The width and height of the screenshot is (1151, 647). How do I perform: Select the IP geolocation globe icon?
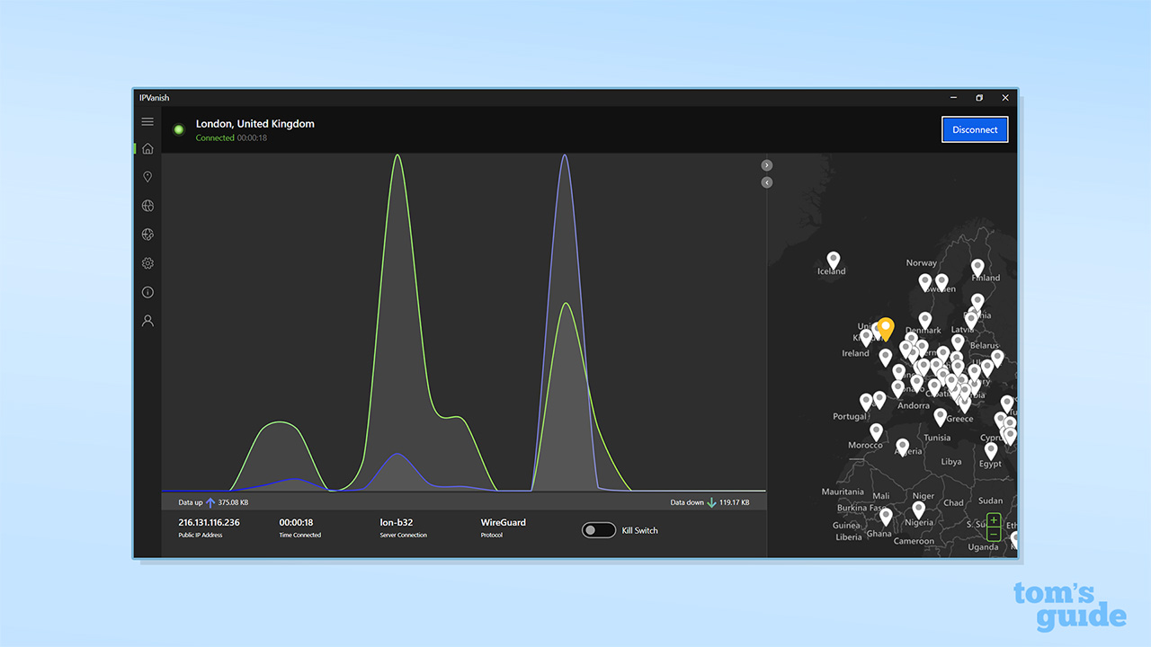coord(147,235)
